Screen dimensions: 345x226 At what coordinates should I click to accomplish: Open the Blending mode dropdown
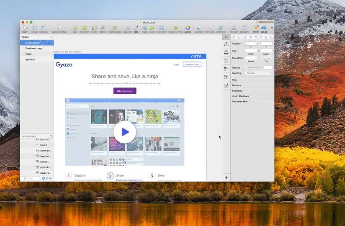258,73
